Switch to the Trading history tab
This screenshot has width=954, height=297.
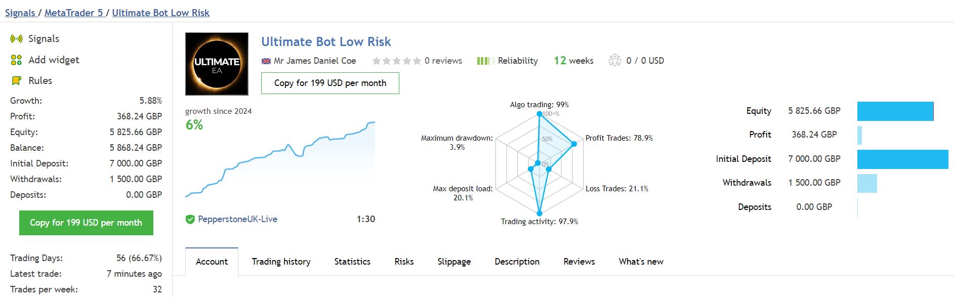[281, 262]
